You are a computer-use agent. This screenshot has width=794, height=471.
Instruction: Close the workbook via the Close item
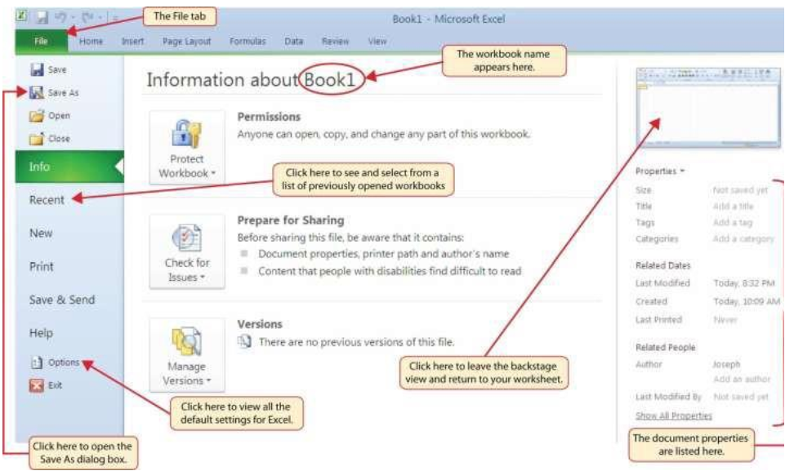[50, 139]
